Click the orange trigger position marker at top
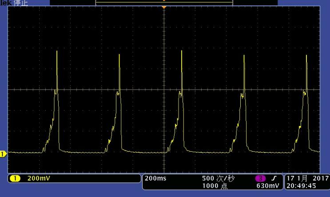330x197 pixels. click(x=164, y=8)
